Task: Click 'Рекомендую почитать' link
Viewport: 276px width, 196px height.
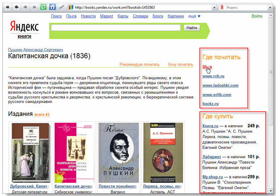Action: coord(139,65)
